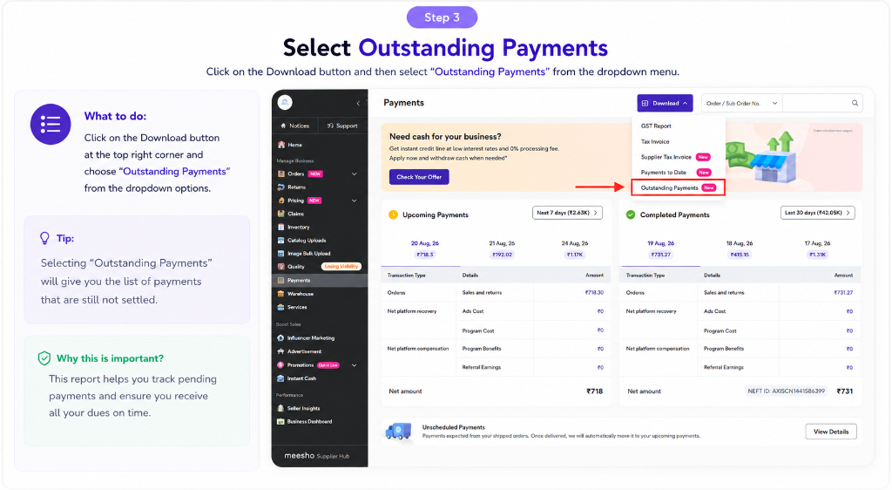Click the Home icon in sidebar
This screenshot has width=892, height=490.
[280, 145]
